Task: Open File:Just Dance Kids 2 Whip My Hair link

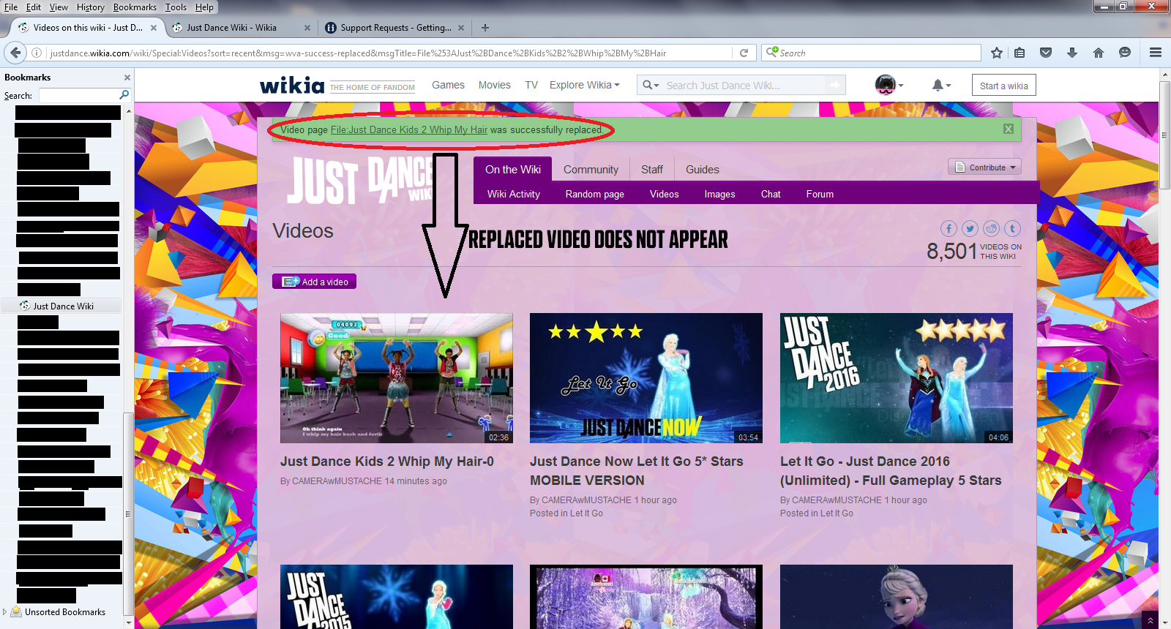Action: [408, 130]
